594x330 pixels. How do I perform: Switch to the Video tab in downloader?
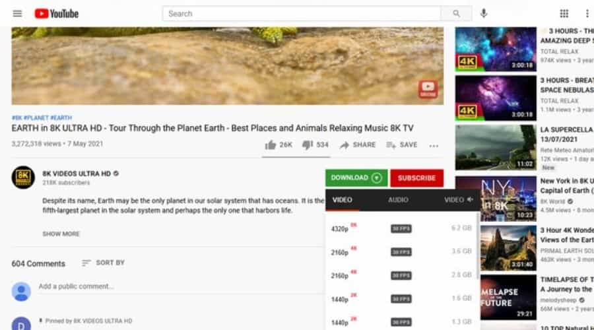tap(342, 200)
